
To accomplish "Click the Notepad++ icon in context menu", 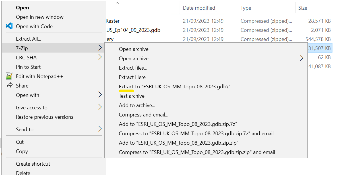I will pos(9,76).
